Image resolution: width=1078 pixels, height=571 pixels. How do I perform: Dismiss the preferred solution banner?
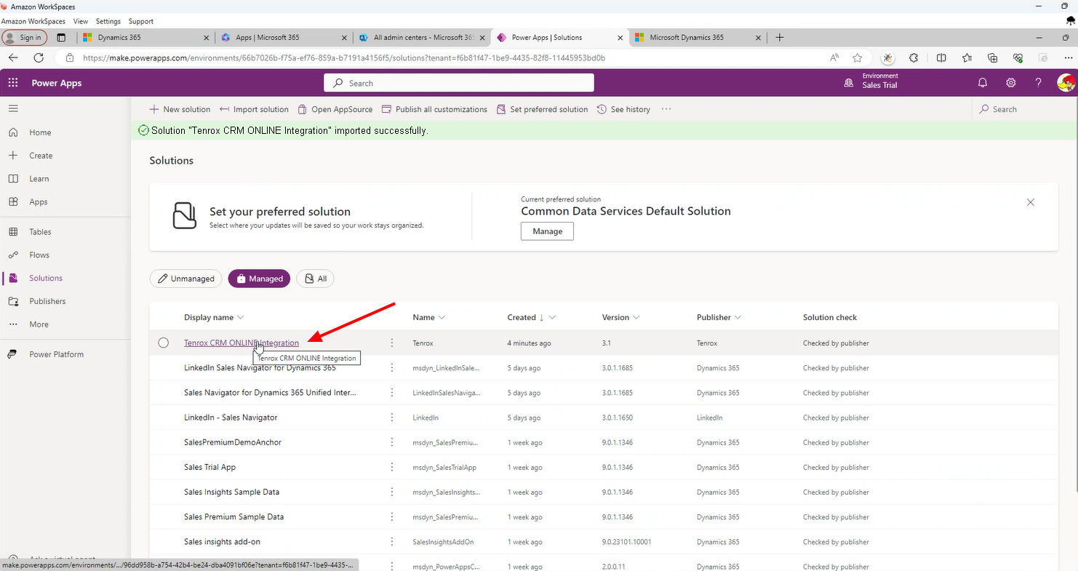(1031, 202)
